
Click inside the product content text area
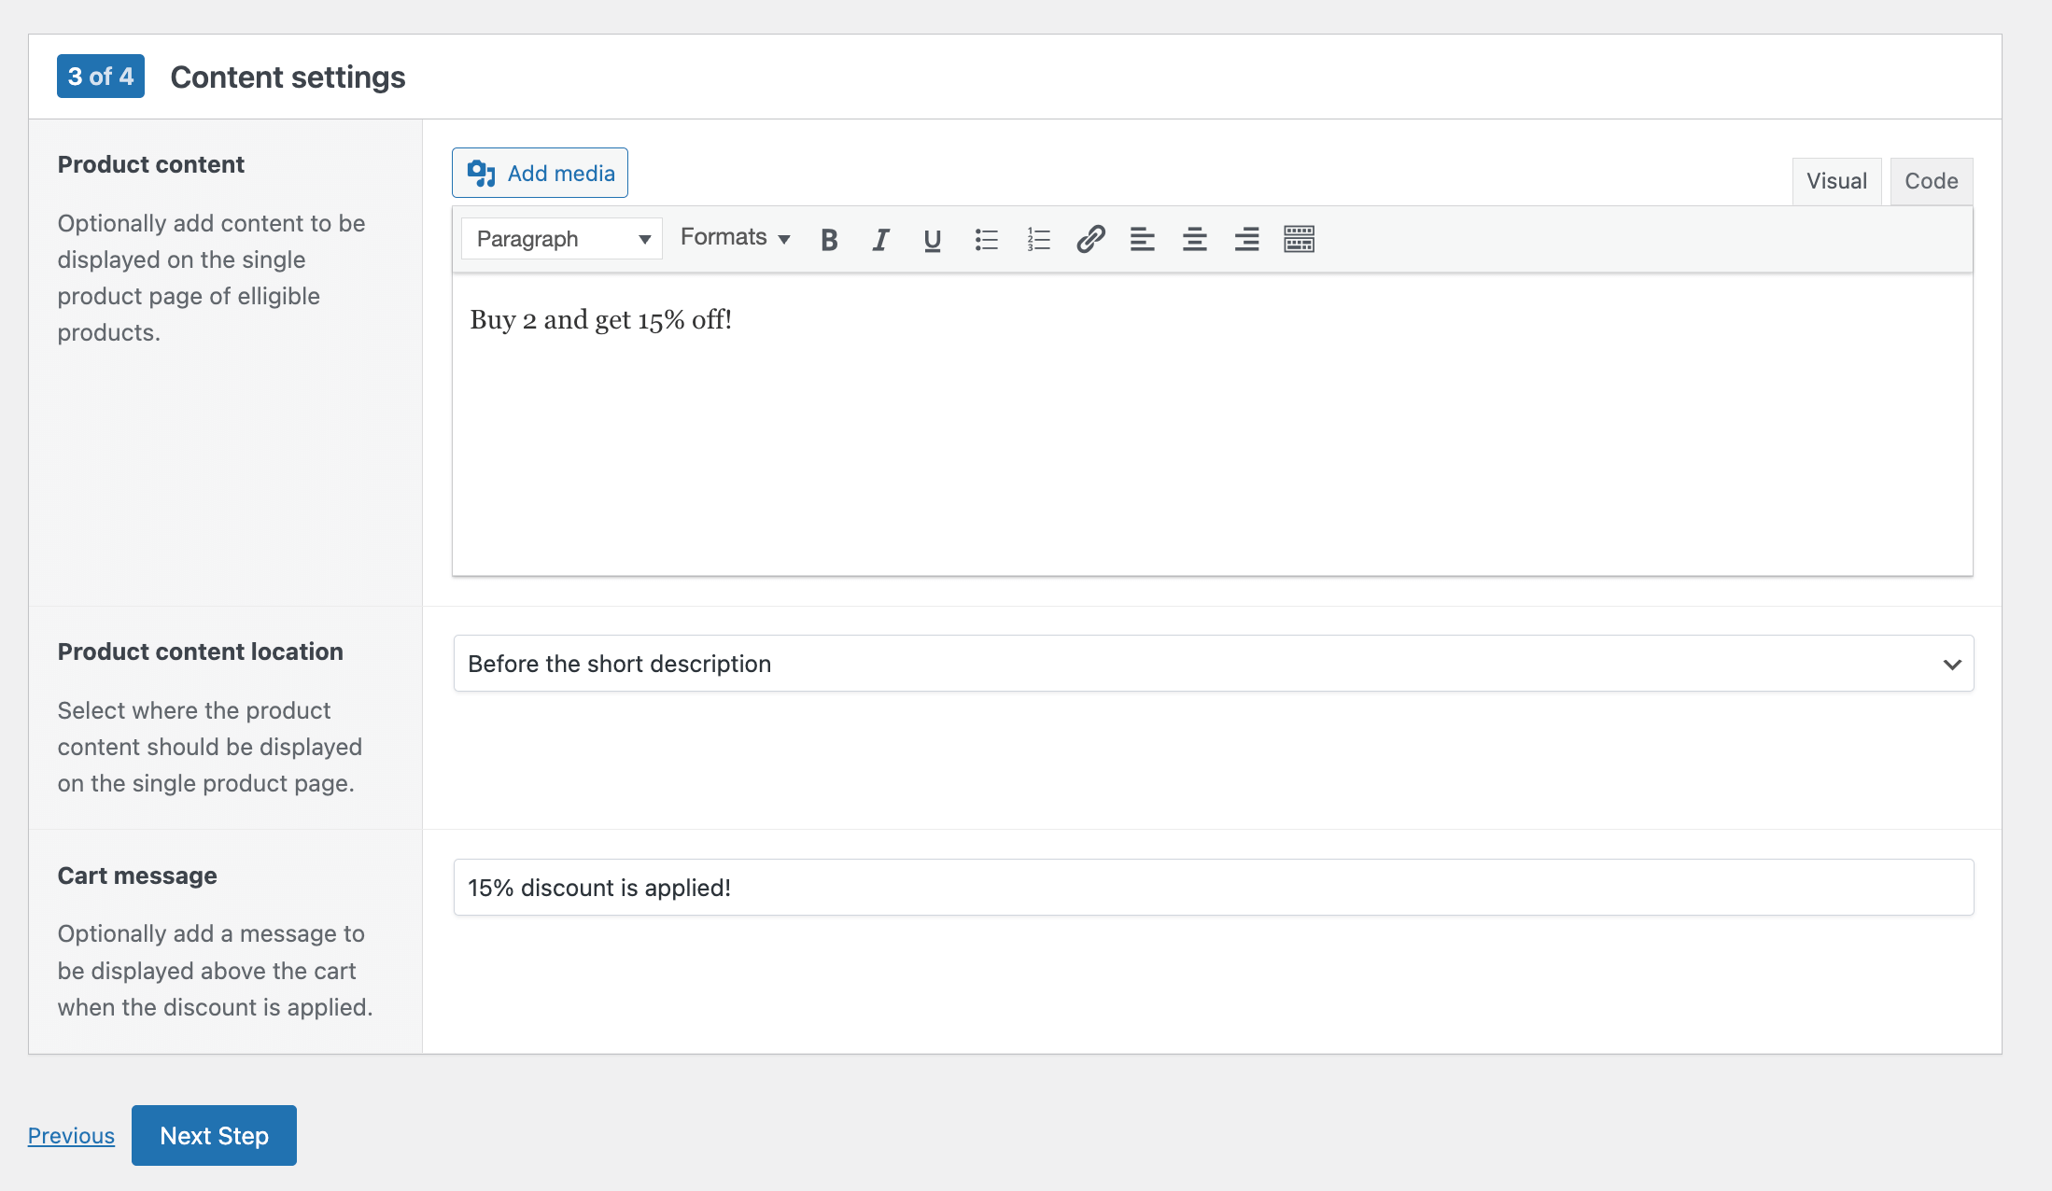(1212, 439)
